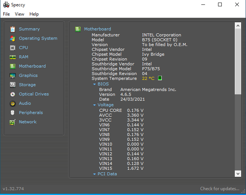
Task: Open the Network section
Action: click(28, 122)
